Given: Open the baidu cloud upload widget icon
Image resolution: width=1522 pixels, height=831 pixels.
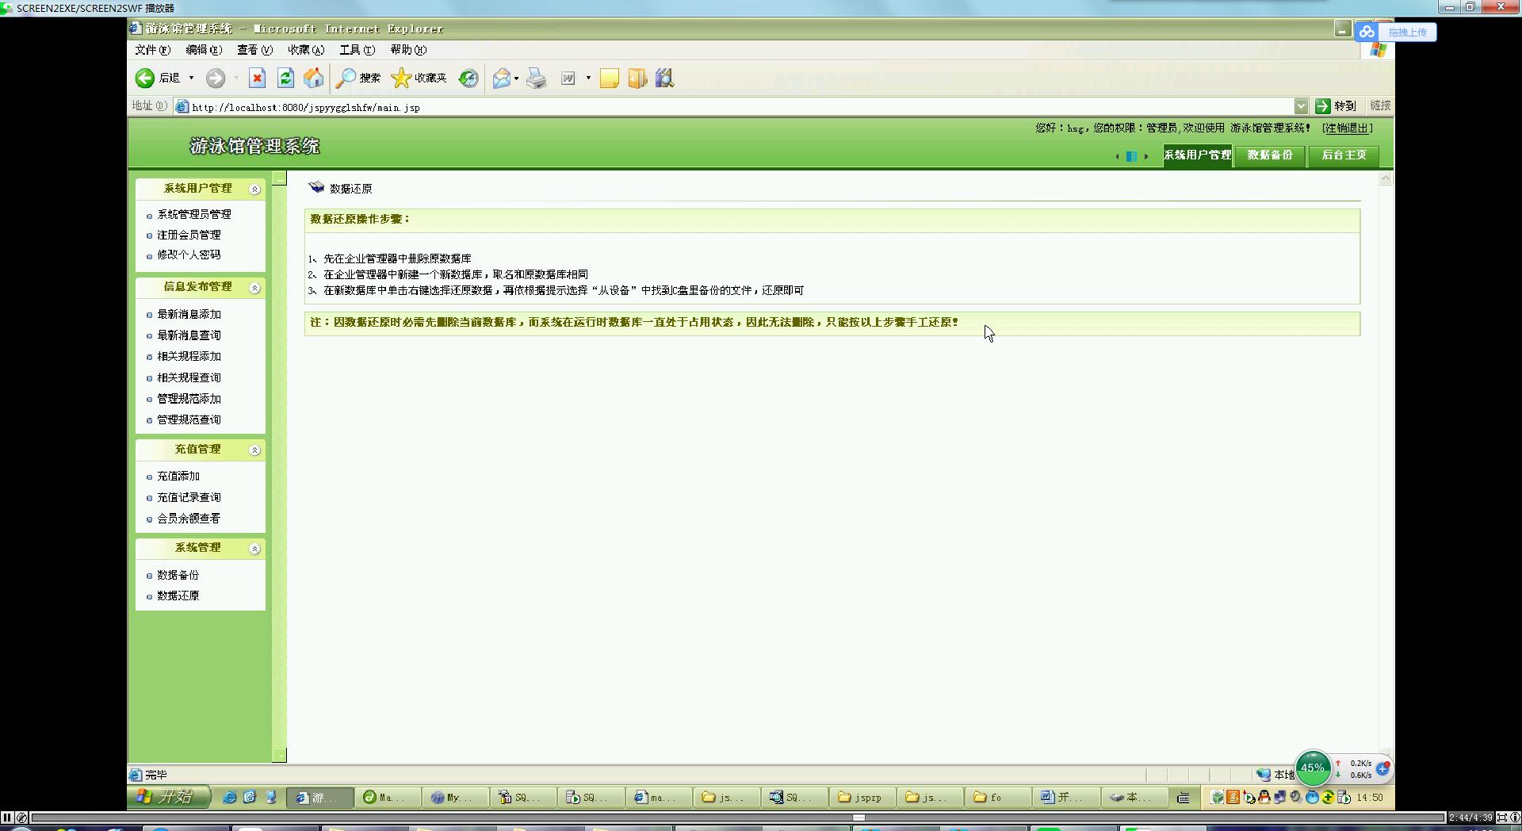Looking at the screenshot, I should point(1367,32).
